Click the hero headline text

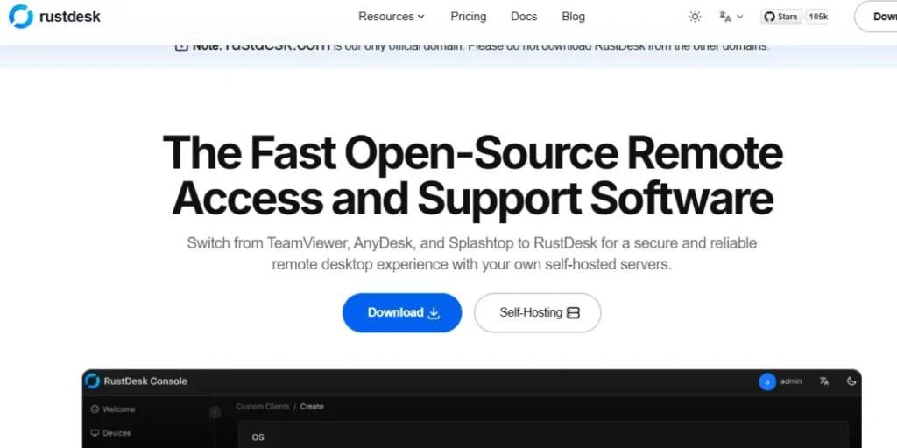[472, 175]
